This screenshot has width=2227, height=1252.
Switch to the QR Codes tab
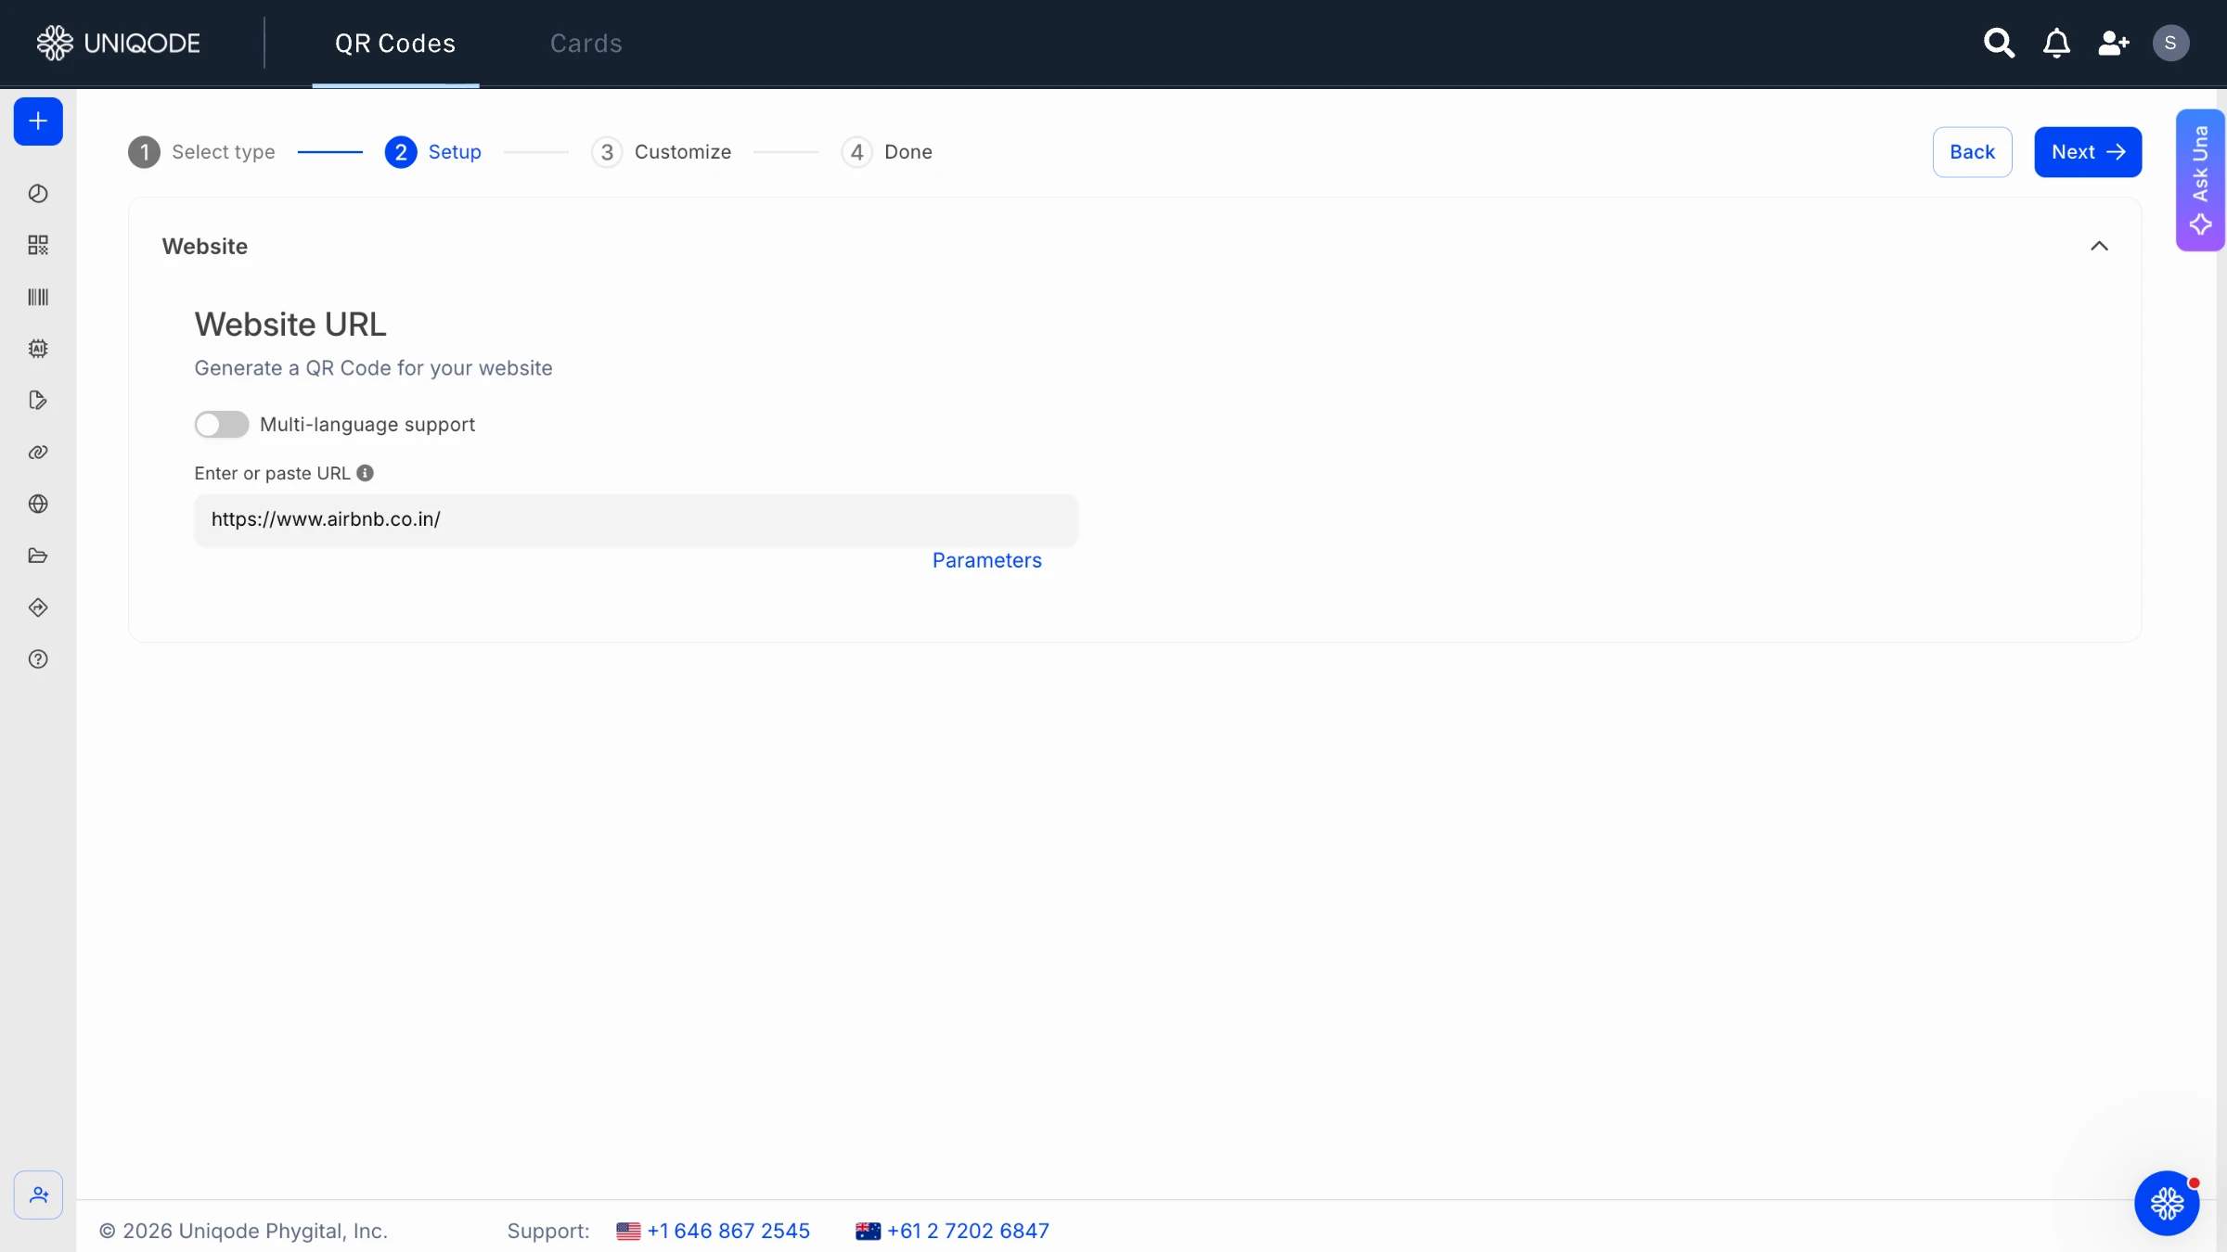point(395,44)
